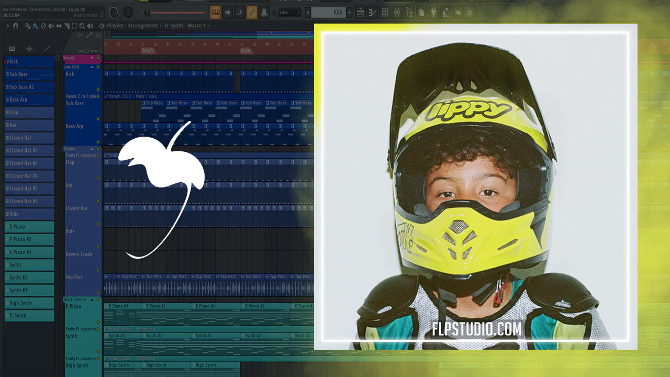Open the playlist options menu arrow

pyautogui.click(x=8, y=26)
